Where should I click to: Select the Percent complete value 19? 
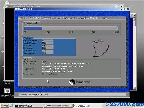[x=48, y=41]
